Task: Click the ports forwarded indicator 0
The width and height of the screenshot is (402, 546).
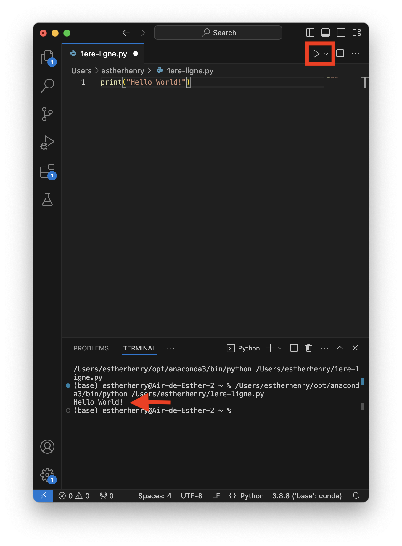Action: pos(107,496)
